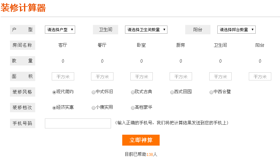
Task: Focus the 阳台 area input field
Action: pos(260,77)
